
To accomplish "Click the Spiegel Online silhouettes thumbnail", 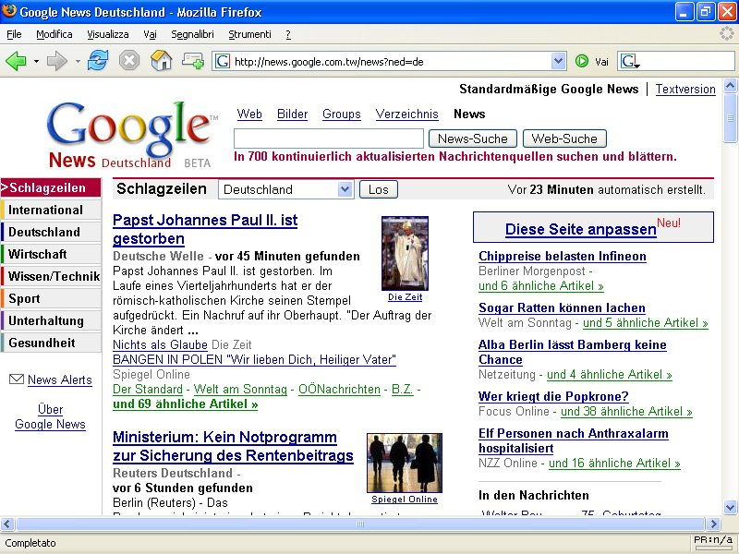I will point(405,464).
